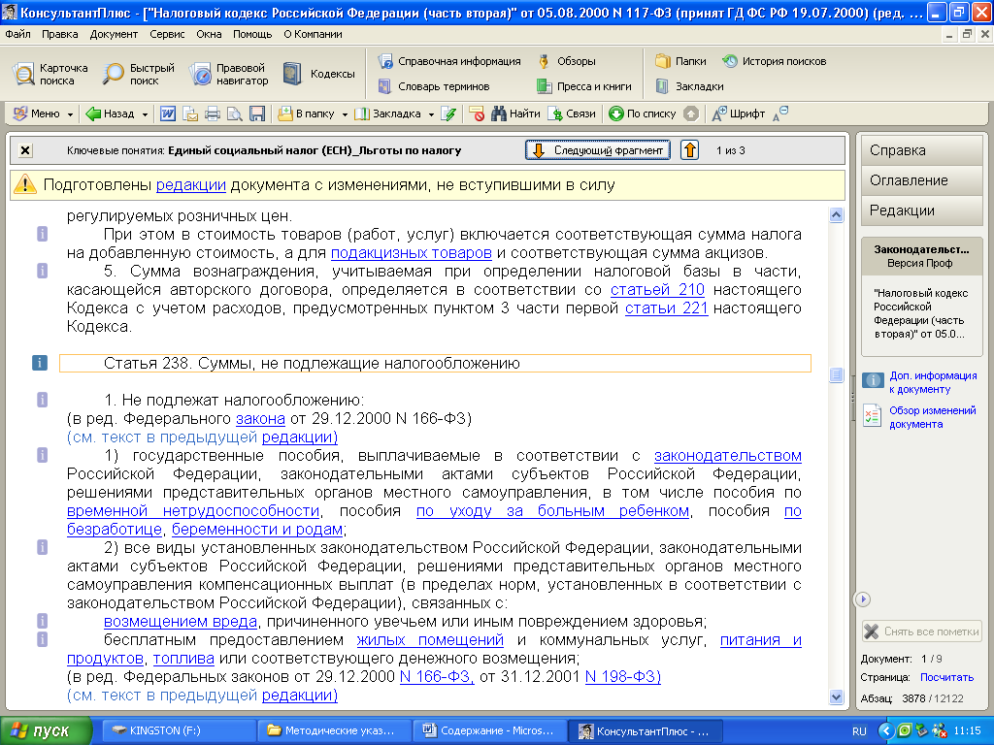Increase font with Шрифт button
Viewport: 994px width, 745px height.
coord(739,114)
